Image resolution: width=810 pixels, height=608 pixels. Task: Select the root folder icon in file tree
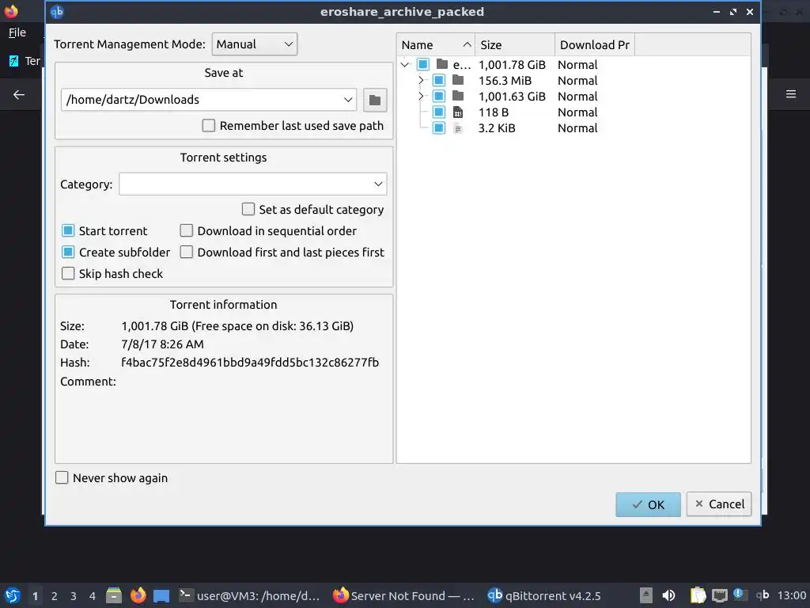[442, 64]
